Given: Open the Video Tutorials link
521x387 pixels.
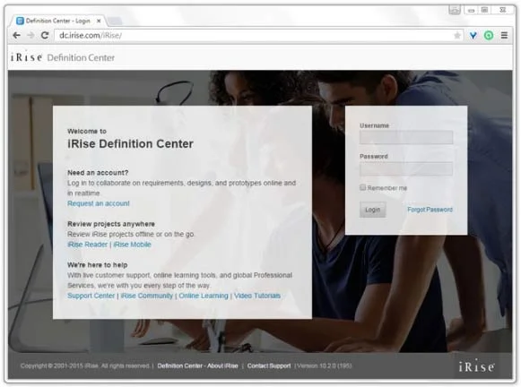Looking at the screenshot, I should (257, 296).
